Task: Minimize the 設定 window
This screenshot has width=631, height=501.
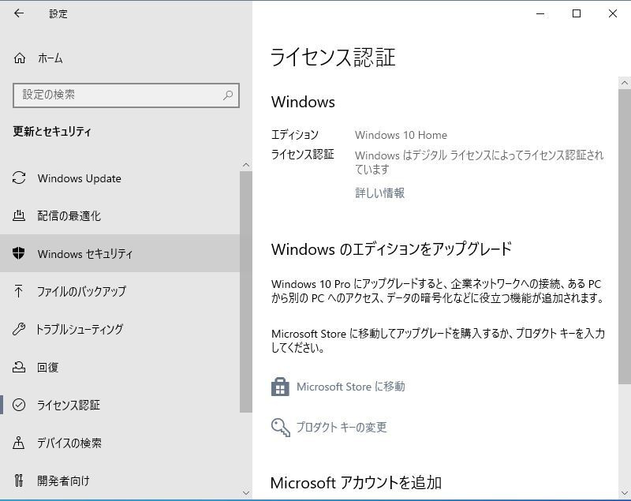Action: pyautogui.click(x=540, y=13)
